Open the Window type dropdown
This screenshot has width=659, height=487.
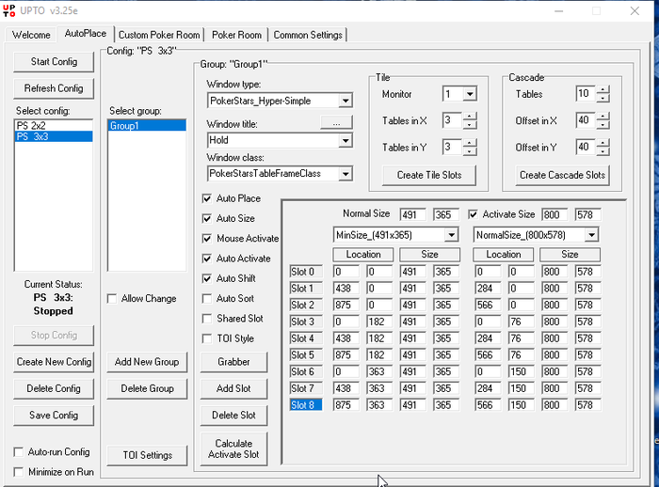point(346,101)
